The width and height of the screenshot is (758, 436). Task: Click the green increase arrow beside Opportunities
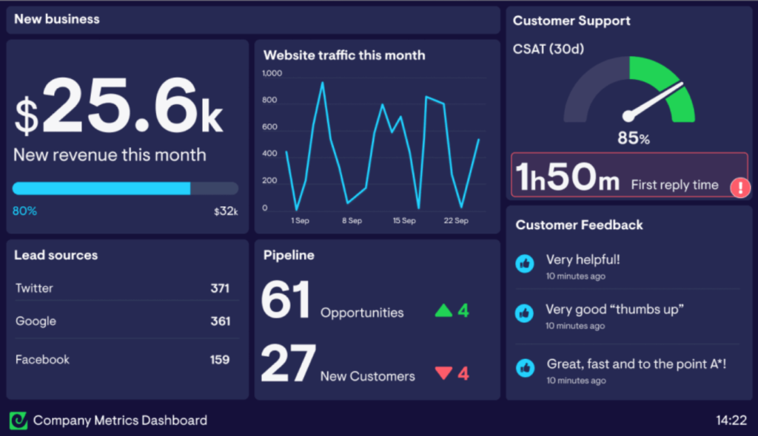(x=445, y=310)
